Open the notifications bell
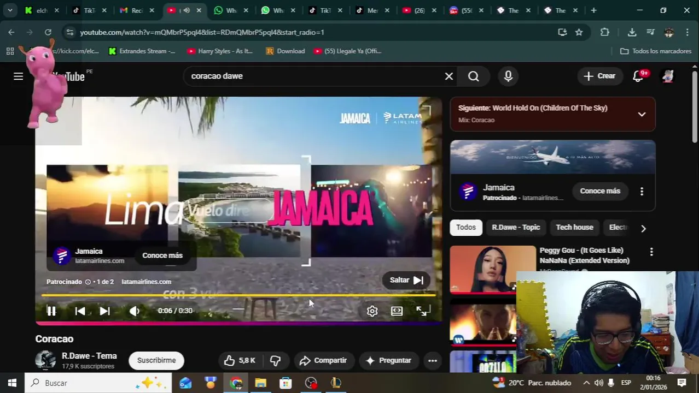699x393 pixels. pyautogui.click(x=638, y=76)
